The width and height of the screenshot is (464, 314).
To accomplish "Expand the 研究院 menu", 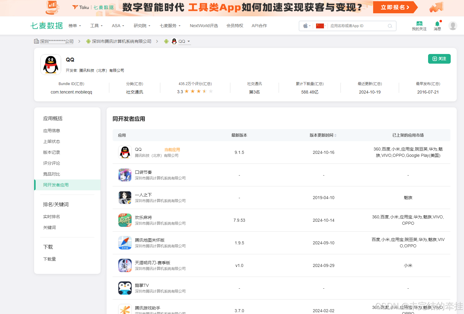I will (x=142, y=26).
